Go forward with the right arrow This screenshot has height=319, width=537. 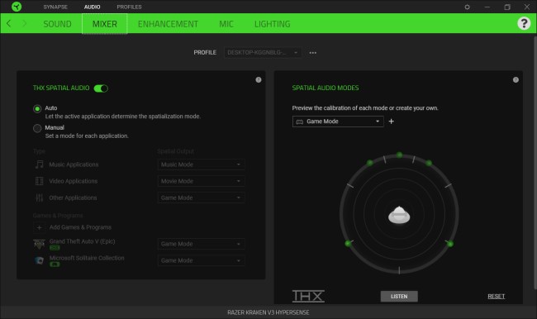click(24, 24)
